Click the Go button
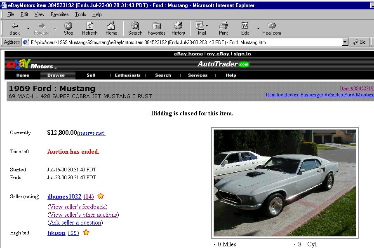This screenshot has height=248, width=374. tap(360, 42)
